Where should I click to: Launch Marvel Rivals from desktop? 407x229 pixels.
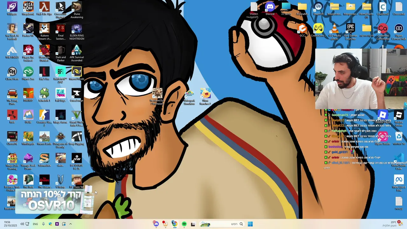click(x=77, y=73)
